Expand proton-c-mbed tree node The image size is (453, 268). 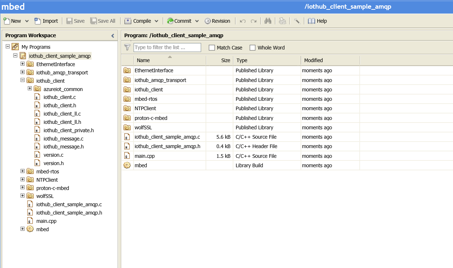click(x=22, y=188)
